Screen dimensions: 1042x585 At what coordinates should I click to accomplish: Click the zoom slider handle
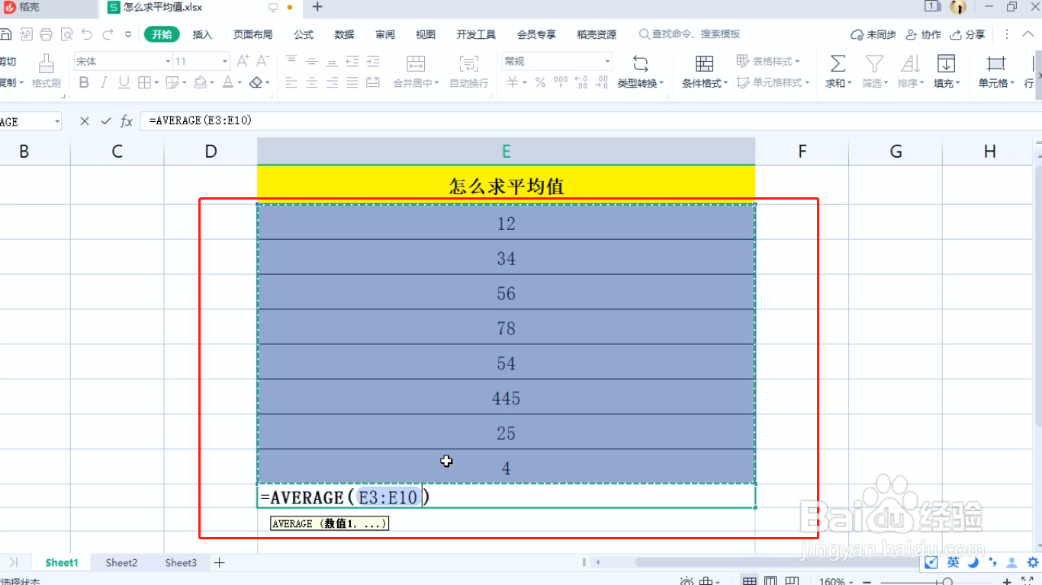pos(947,581)
